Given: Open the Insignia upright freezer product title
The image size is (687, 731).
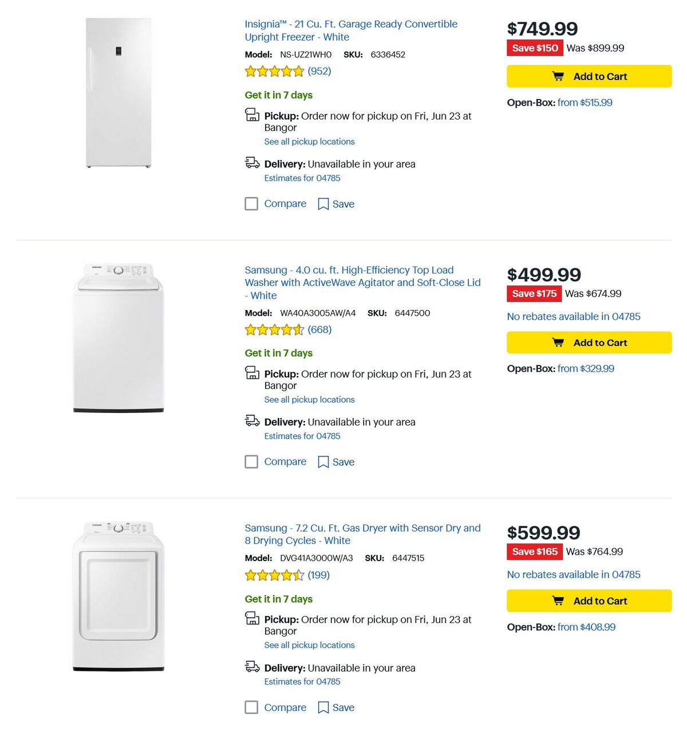Looking at the screenshot, I should click(x=350, y=30).
